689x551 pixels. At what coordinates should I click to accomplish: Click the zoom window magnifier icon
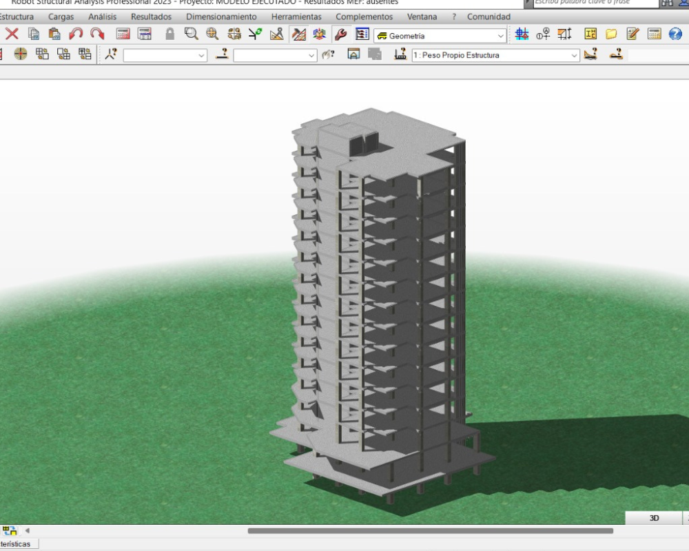(191, 34)
